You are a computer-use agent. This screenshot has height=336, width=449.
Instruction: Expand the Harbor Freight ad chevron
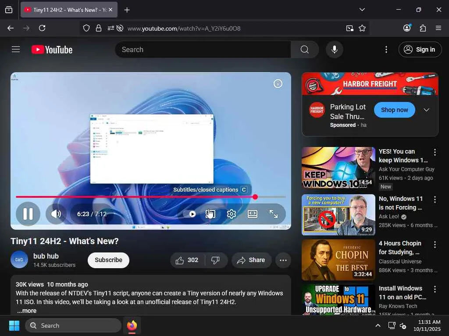tap(426, 110)
